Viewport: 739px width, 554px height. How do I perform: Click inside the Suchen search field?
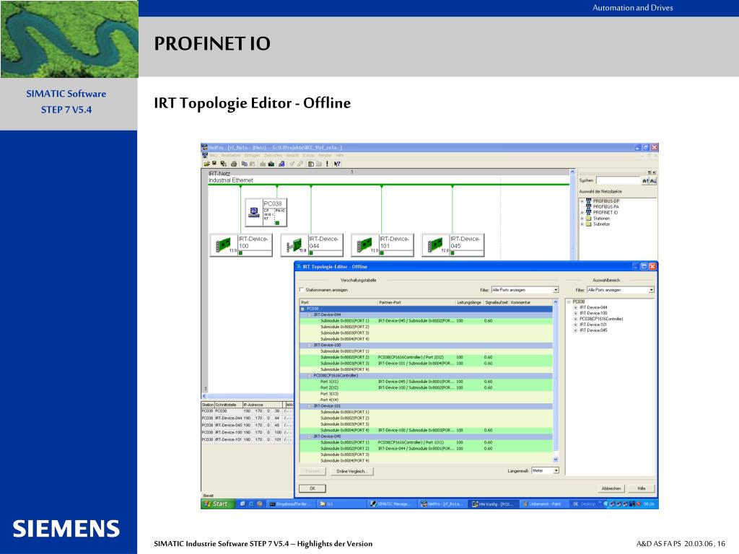[618, 181]
